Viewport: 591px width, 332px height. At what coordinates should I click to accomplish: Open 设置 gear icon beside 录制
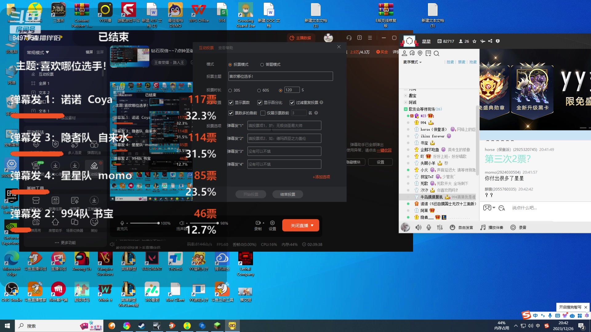pyautogui.click(x=272, y=223)
